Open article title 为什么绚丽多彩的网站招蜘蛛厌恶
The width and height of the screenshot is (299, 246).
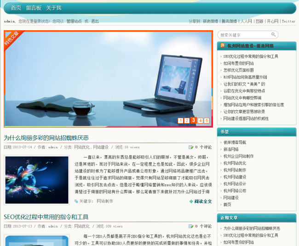pyautogui.click(x=46, y=138)
